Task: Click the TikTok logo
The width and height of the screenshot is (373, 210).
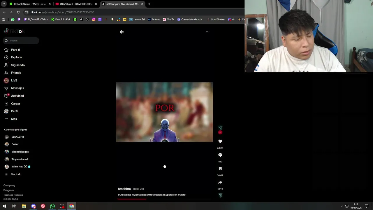Action: coord(14,31)
